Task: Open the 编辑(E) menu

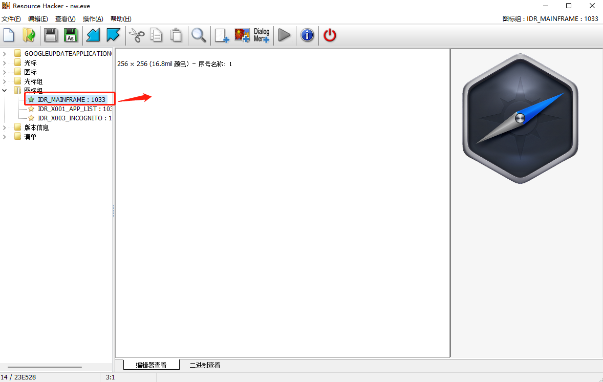Action: [38, 19]
